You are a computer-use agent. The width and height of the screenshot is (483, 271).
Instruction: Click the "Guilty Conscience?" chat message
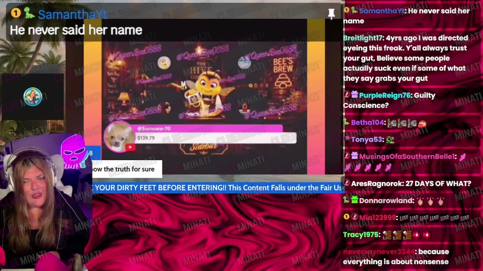(x=389, y=100)
